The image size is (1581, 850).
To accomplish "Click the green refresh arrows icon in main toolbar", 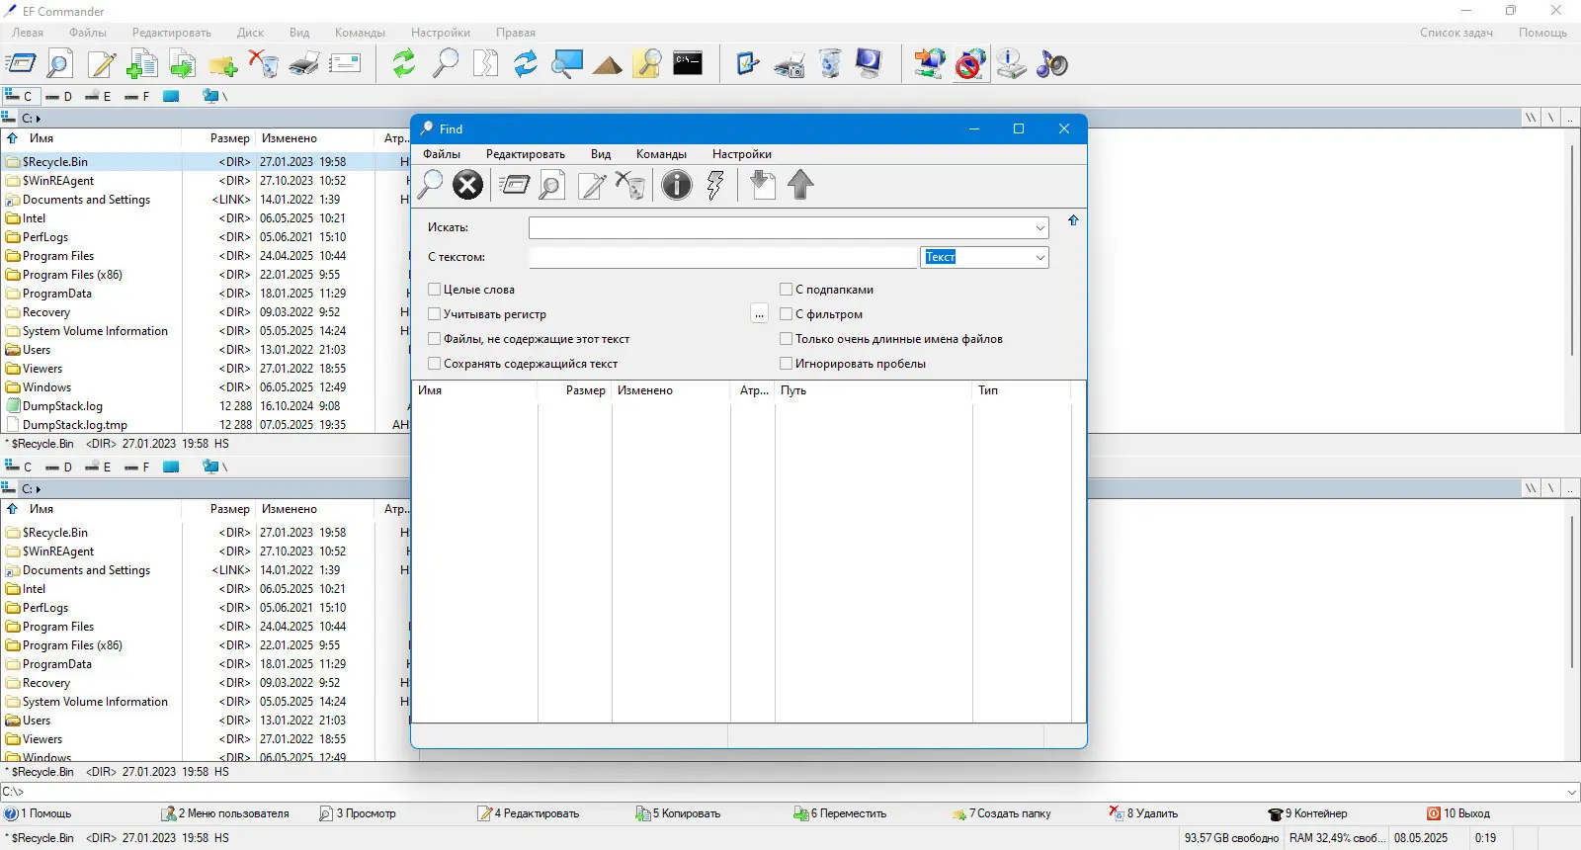I will 403,64.
